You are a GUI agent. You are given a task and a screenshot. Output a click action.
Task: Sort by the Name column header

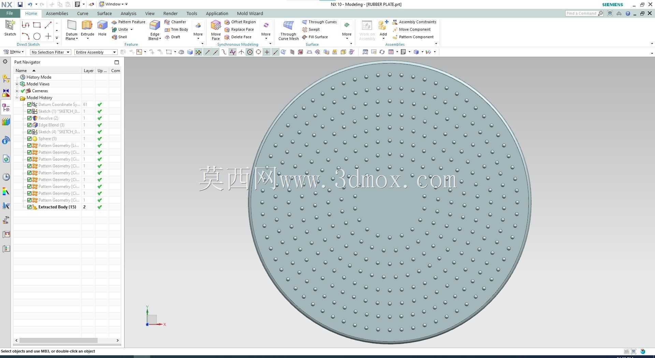click(47, 71)
